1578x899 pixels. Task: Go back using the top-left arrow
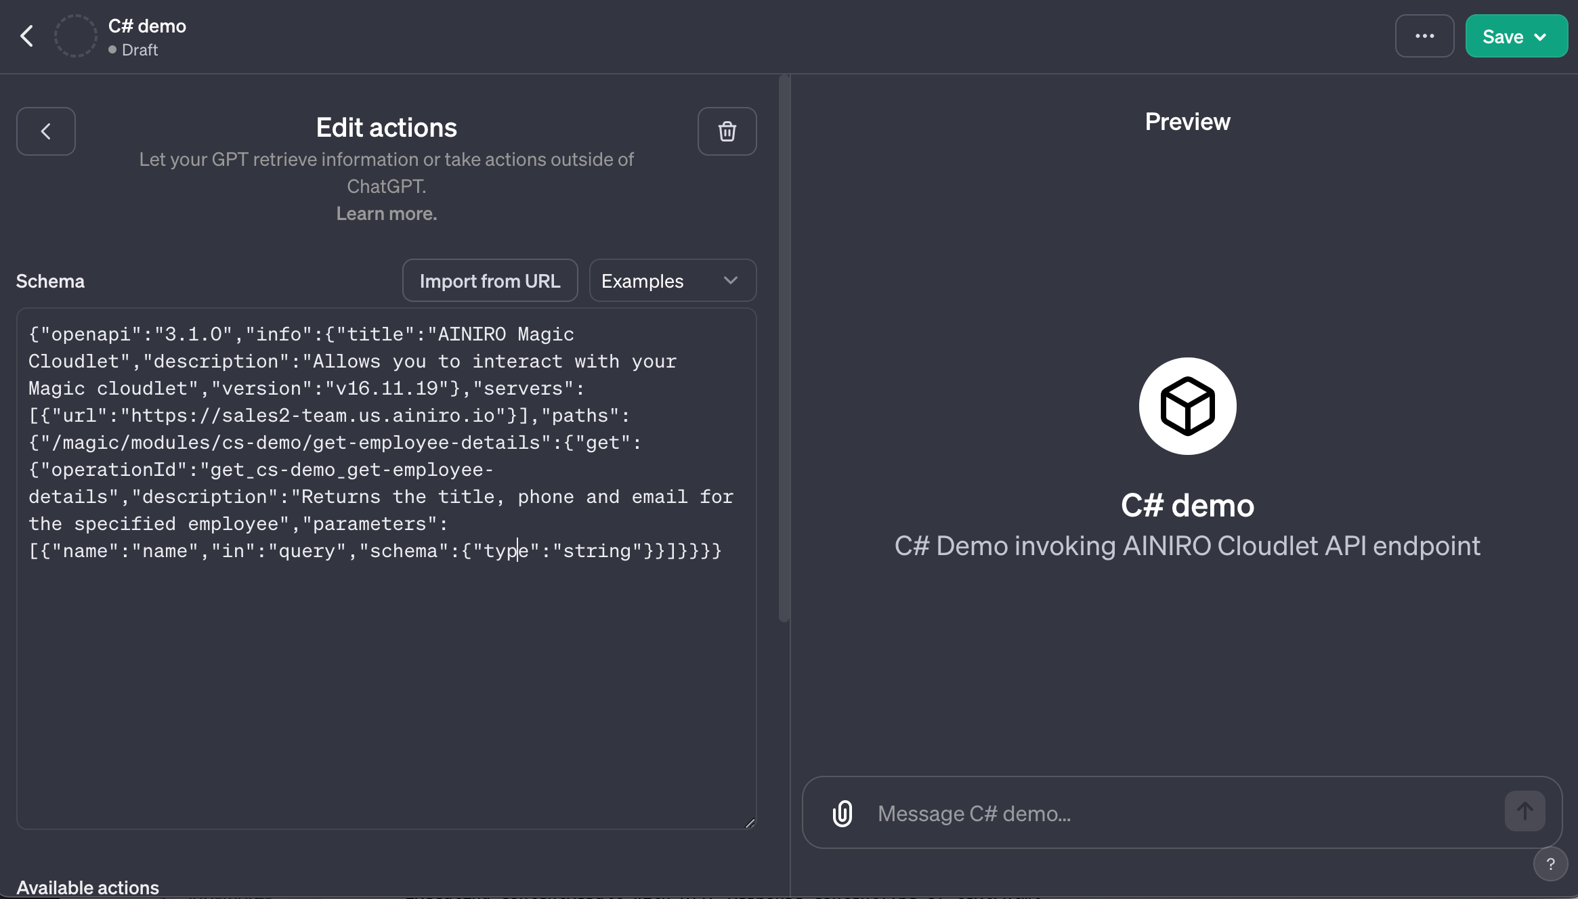click(x=27, y=36)
